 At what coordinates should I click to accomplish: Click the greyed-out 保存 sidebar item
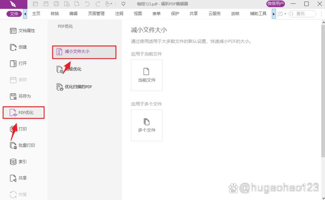(18, 80)
